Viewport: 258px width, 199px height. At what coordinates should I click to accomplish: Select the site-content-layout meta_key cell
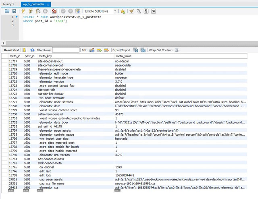(x=75, y=65)
